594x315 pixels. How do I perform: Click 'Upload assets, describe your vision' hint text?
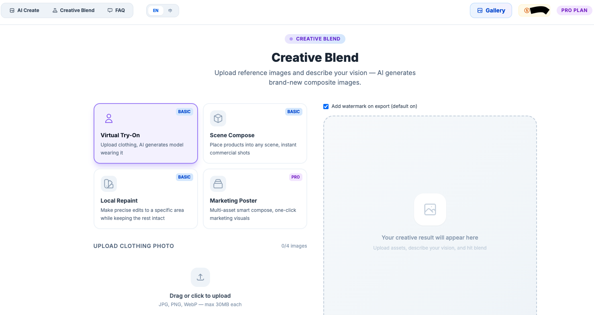click(430, 248)
